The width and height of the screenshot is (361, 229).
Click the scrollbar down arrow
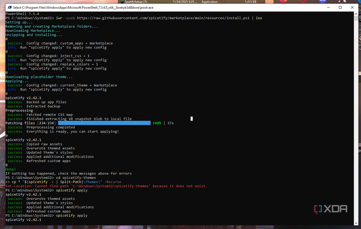[356, 223]
